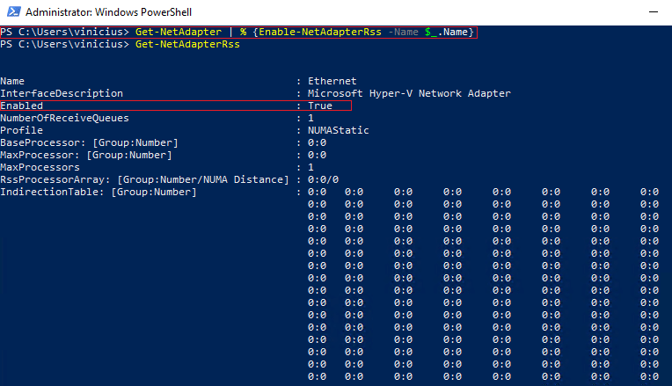Viewport: 672px width, 386px height.
Task: Click the 'Enabled' property label
Action: pos(21,106)
